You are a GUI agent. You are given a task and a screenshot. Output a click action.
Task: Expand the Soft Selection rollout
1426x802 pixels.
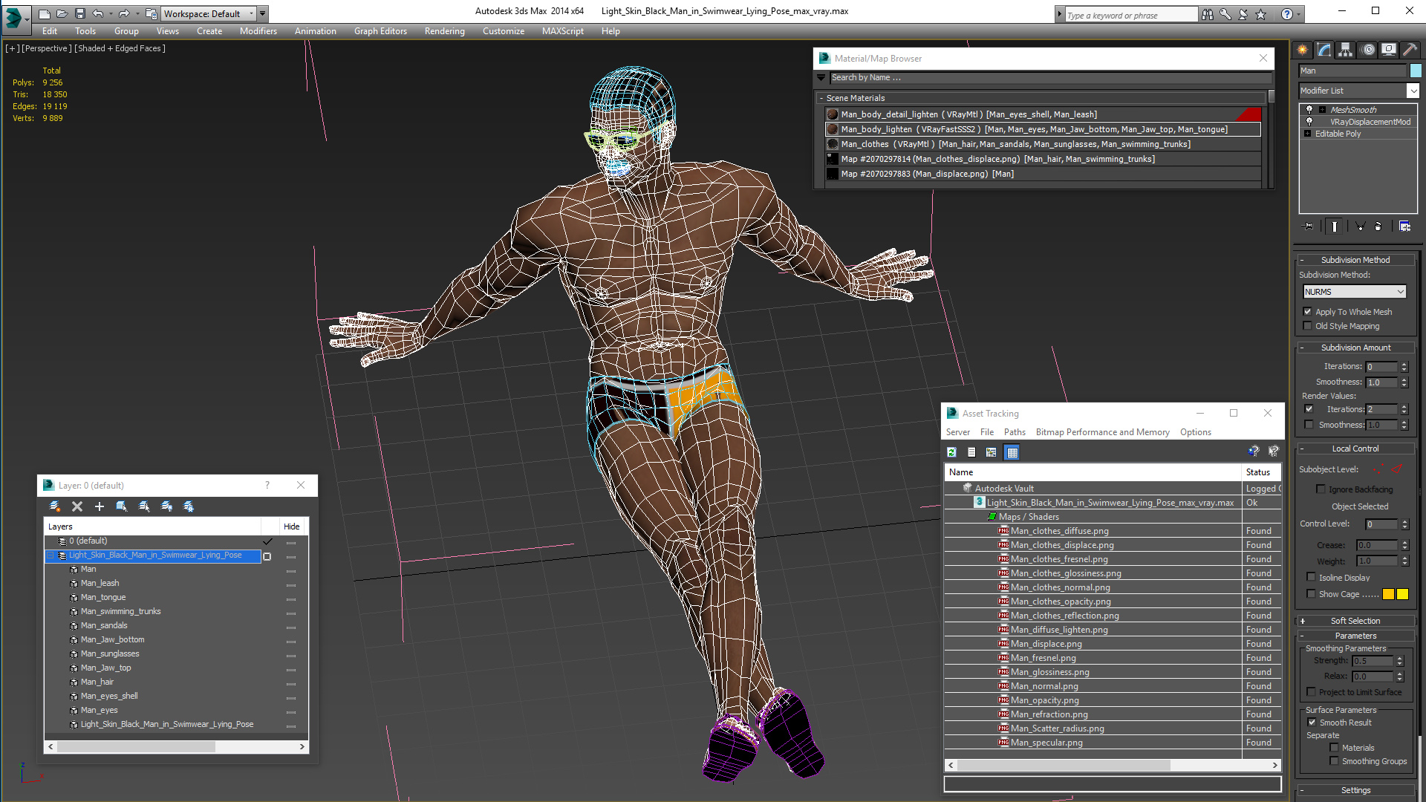[1355, 621]
